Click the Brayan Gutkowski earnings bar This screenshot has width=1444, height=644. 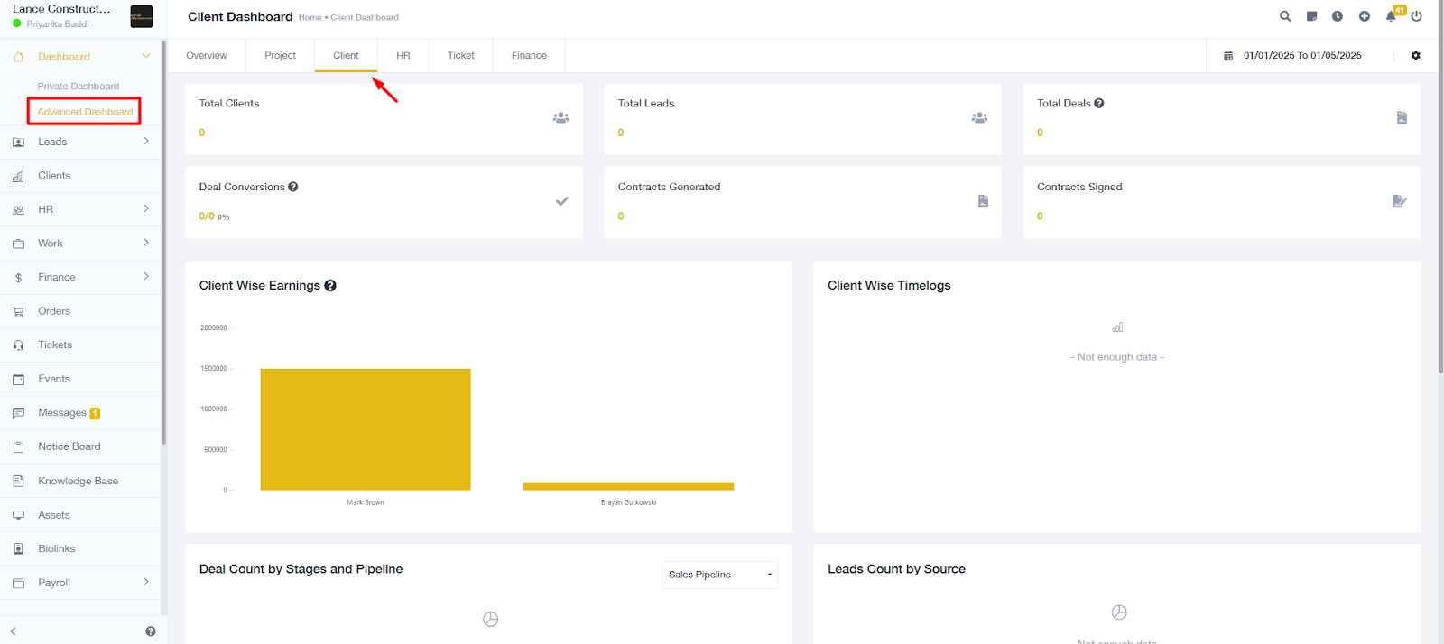point(628,486)
